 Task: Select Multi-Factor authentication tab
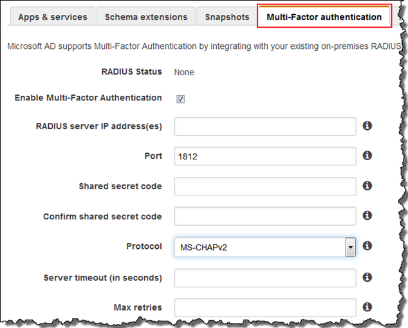[x=324, y=16]
